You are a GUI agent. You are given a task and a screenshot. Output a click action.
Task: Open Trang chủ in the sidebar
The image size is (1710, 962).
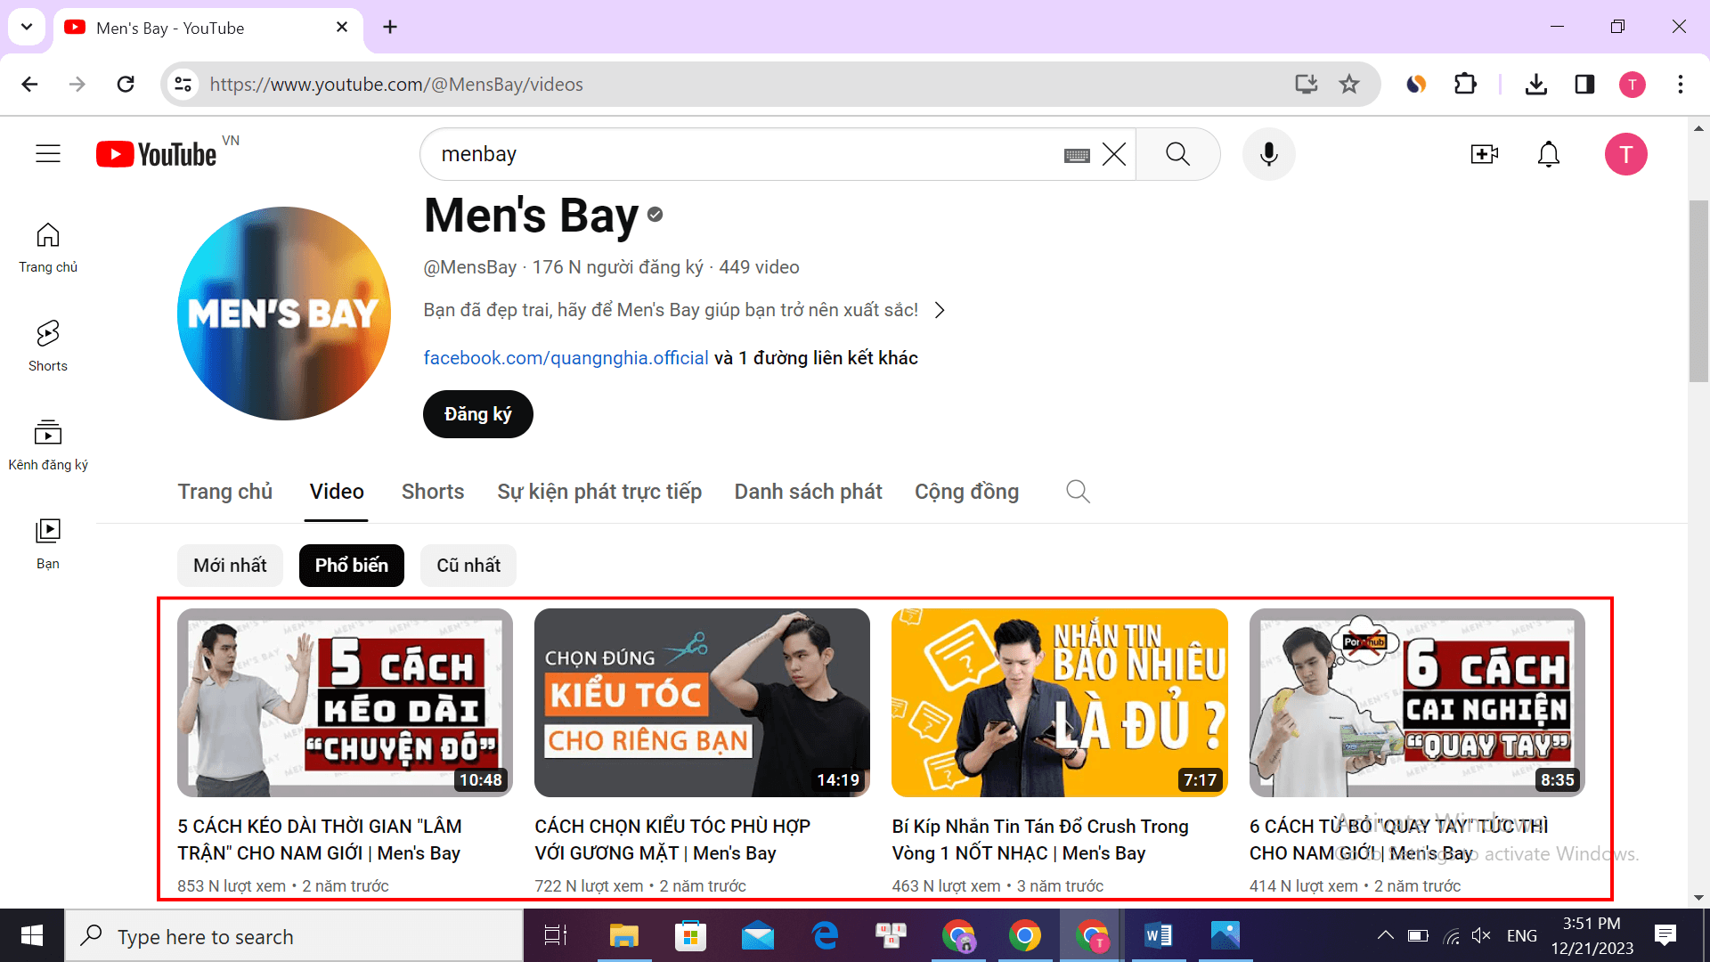point(48,248)
